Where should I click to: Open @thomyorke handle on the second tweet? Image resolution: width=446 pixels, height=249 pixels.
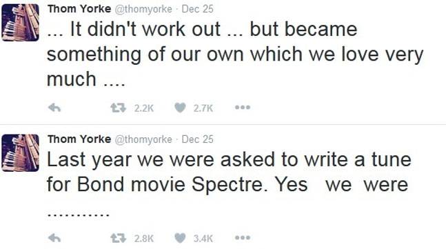pos(143,139)
